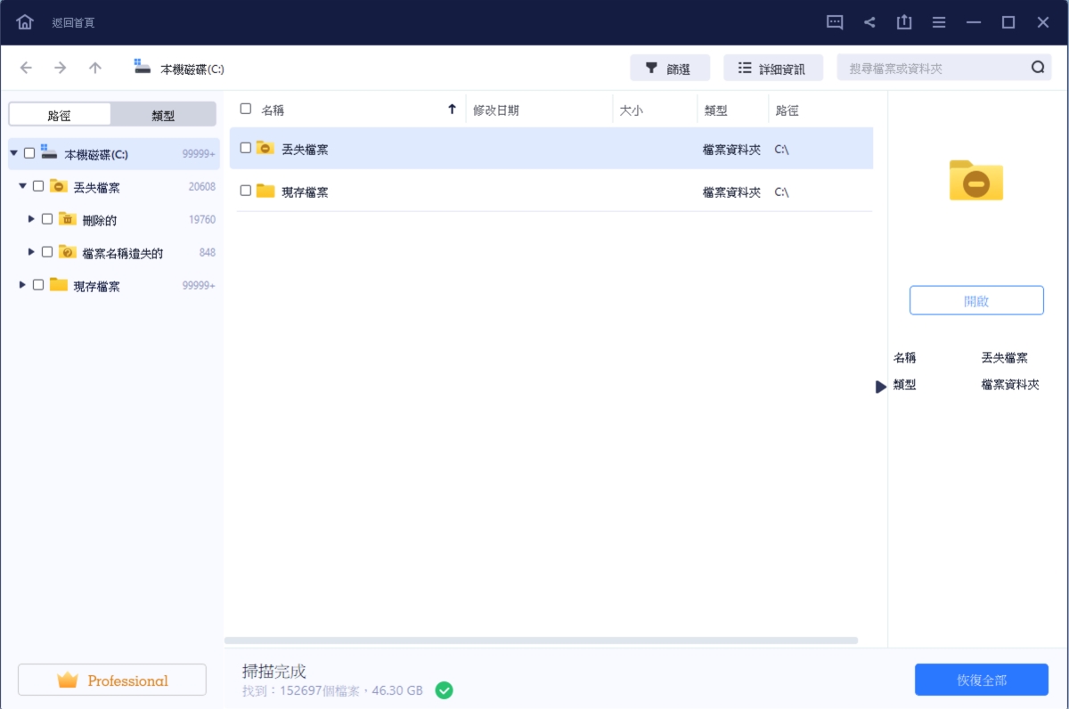Sort by 路徑 column header
The image size is (1069, 709).
(787, 110)
